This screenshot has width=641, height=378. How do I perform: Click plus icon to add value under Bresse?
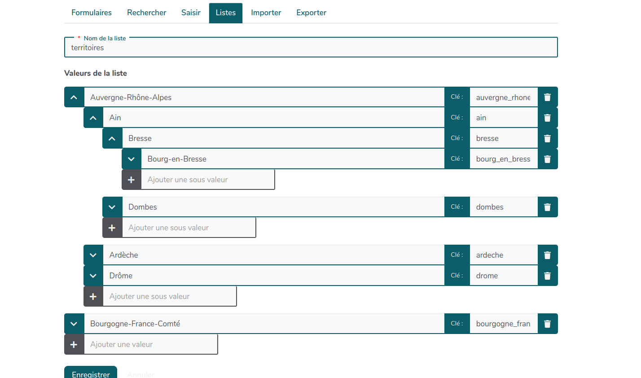click(x=131, y=180)
